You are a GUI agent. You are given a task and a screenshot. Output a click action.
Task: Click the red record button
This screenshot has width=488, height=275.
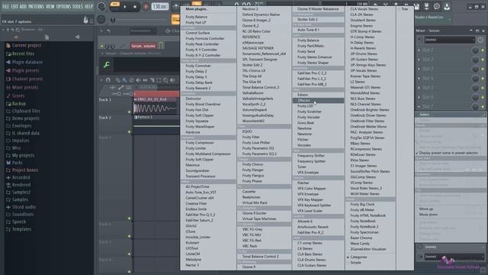[146, 7]
